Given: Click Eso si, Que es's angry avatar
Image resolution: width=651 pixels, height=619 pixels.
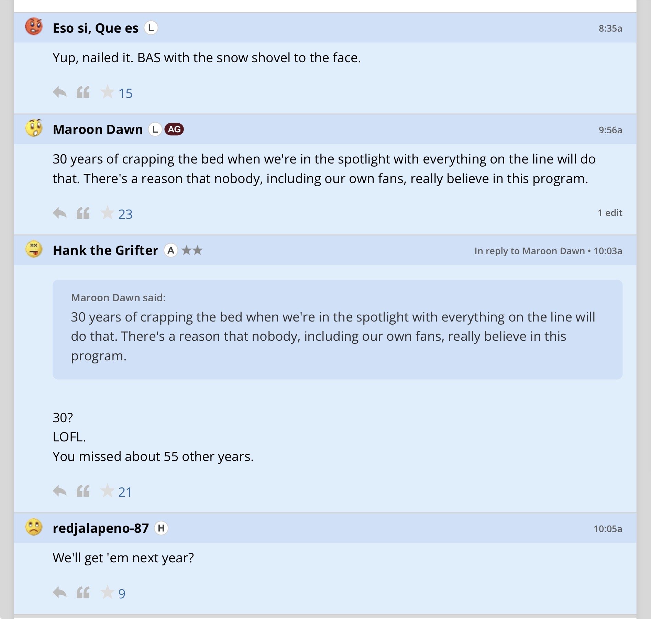Looking at the screenshot, I should point(34,27).
